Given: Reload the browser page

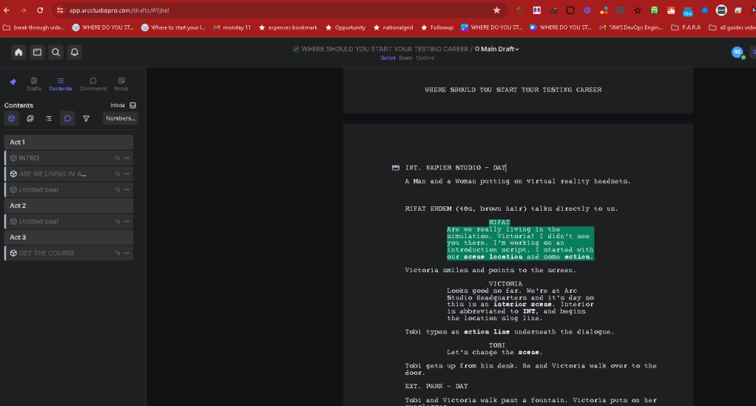Looking at the screenshot, I should point(40,10).
